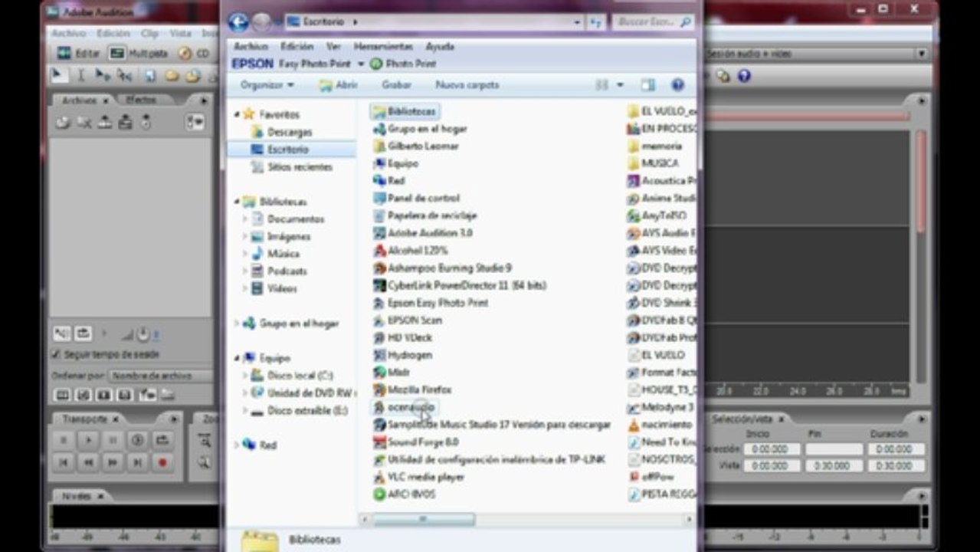Click the red Record button in Transporte

pos(162,462)
